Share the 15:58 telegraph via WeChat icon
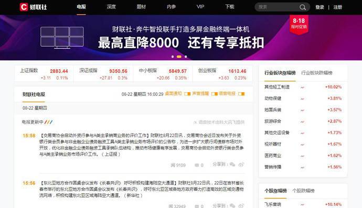Viewport: 362px width, 208px height. (x=232, y=165)
